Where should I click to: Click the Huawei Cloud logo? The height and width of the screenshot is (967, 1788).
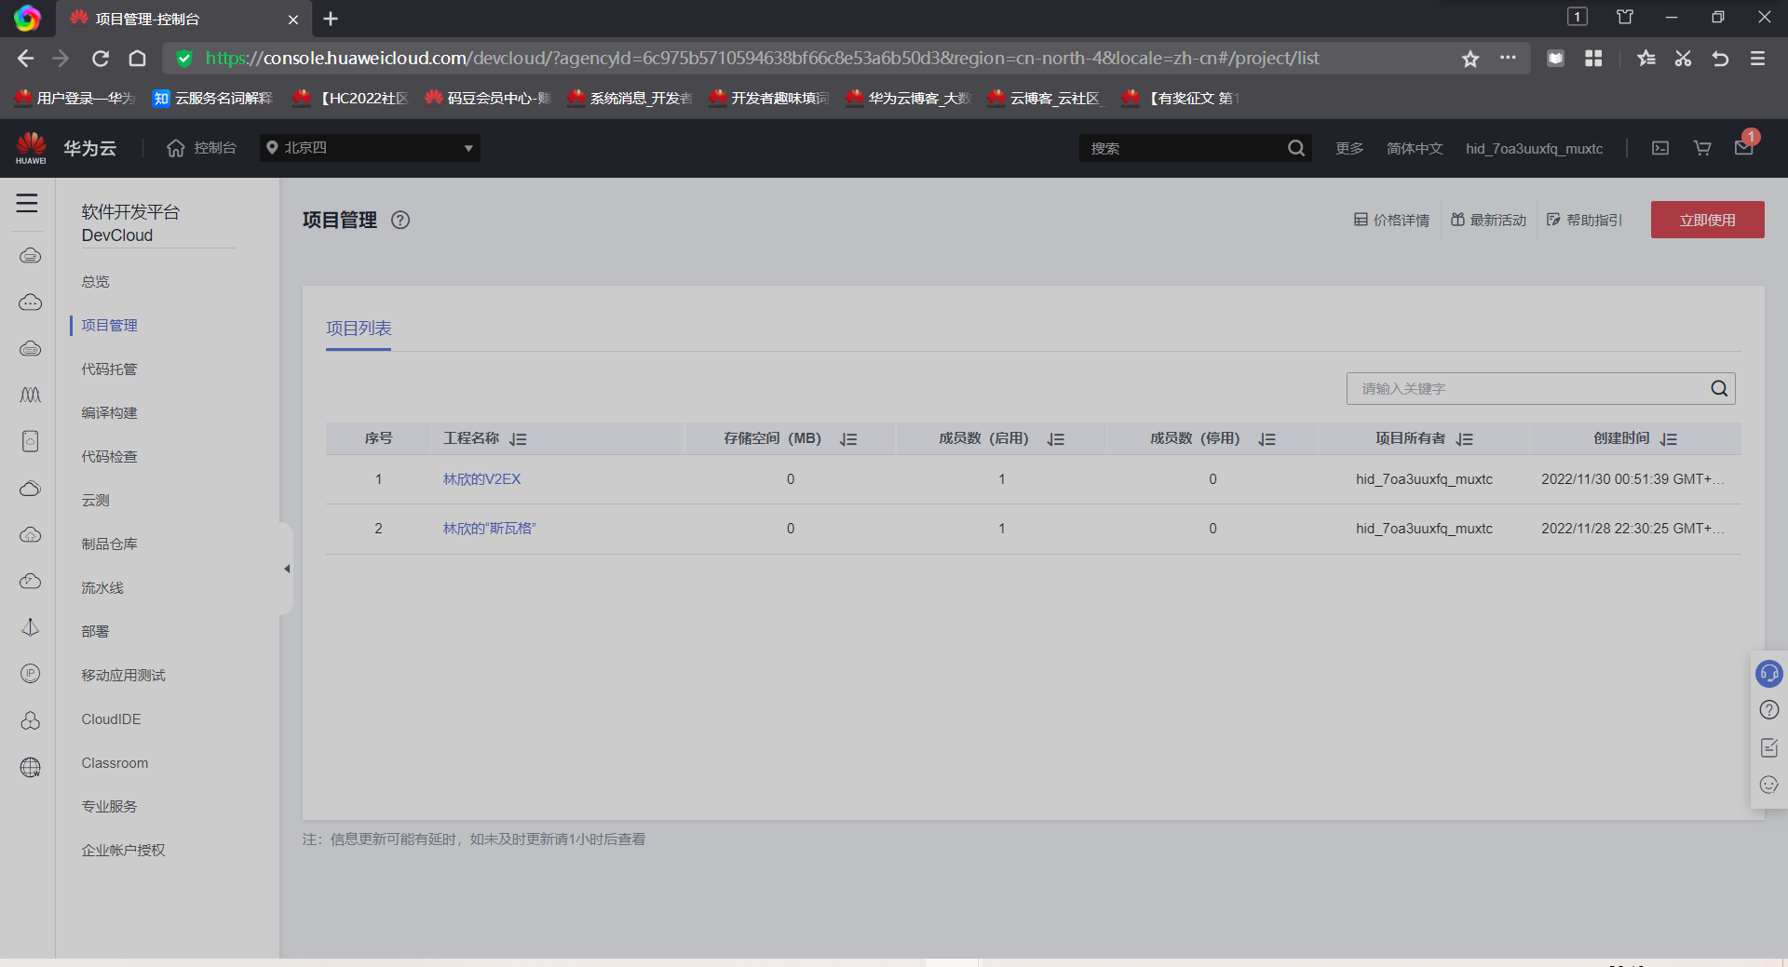65,148
